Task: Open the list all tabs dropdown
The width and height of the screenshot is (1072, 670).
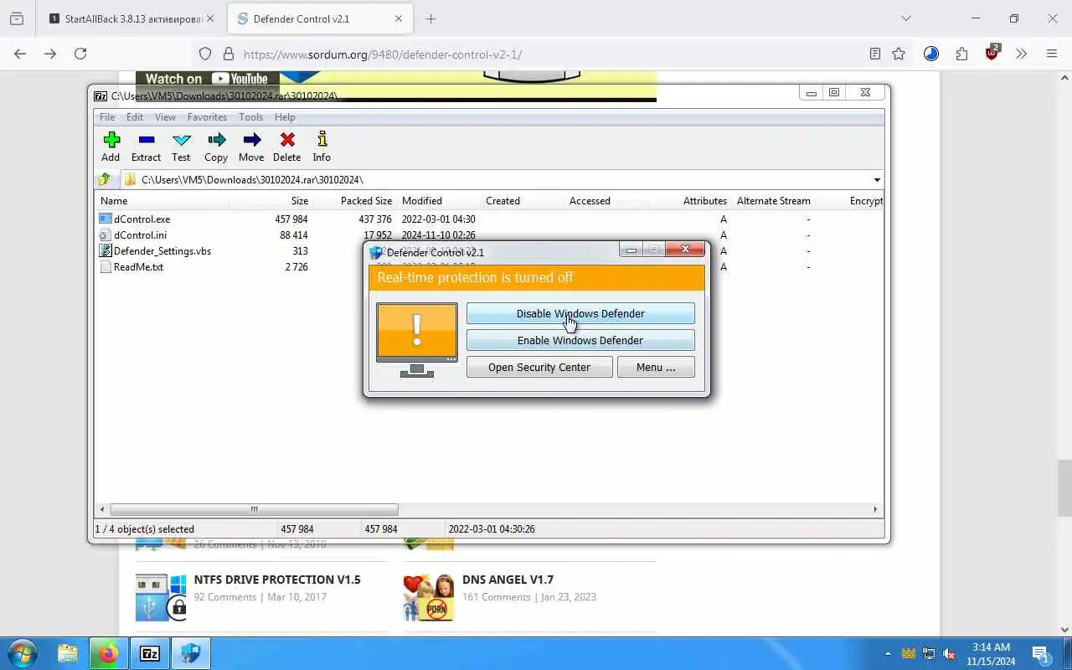Action: tap(905, 18)
